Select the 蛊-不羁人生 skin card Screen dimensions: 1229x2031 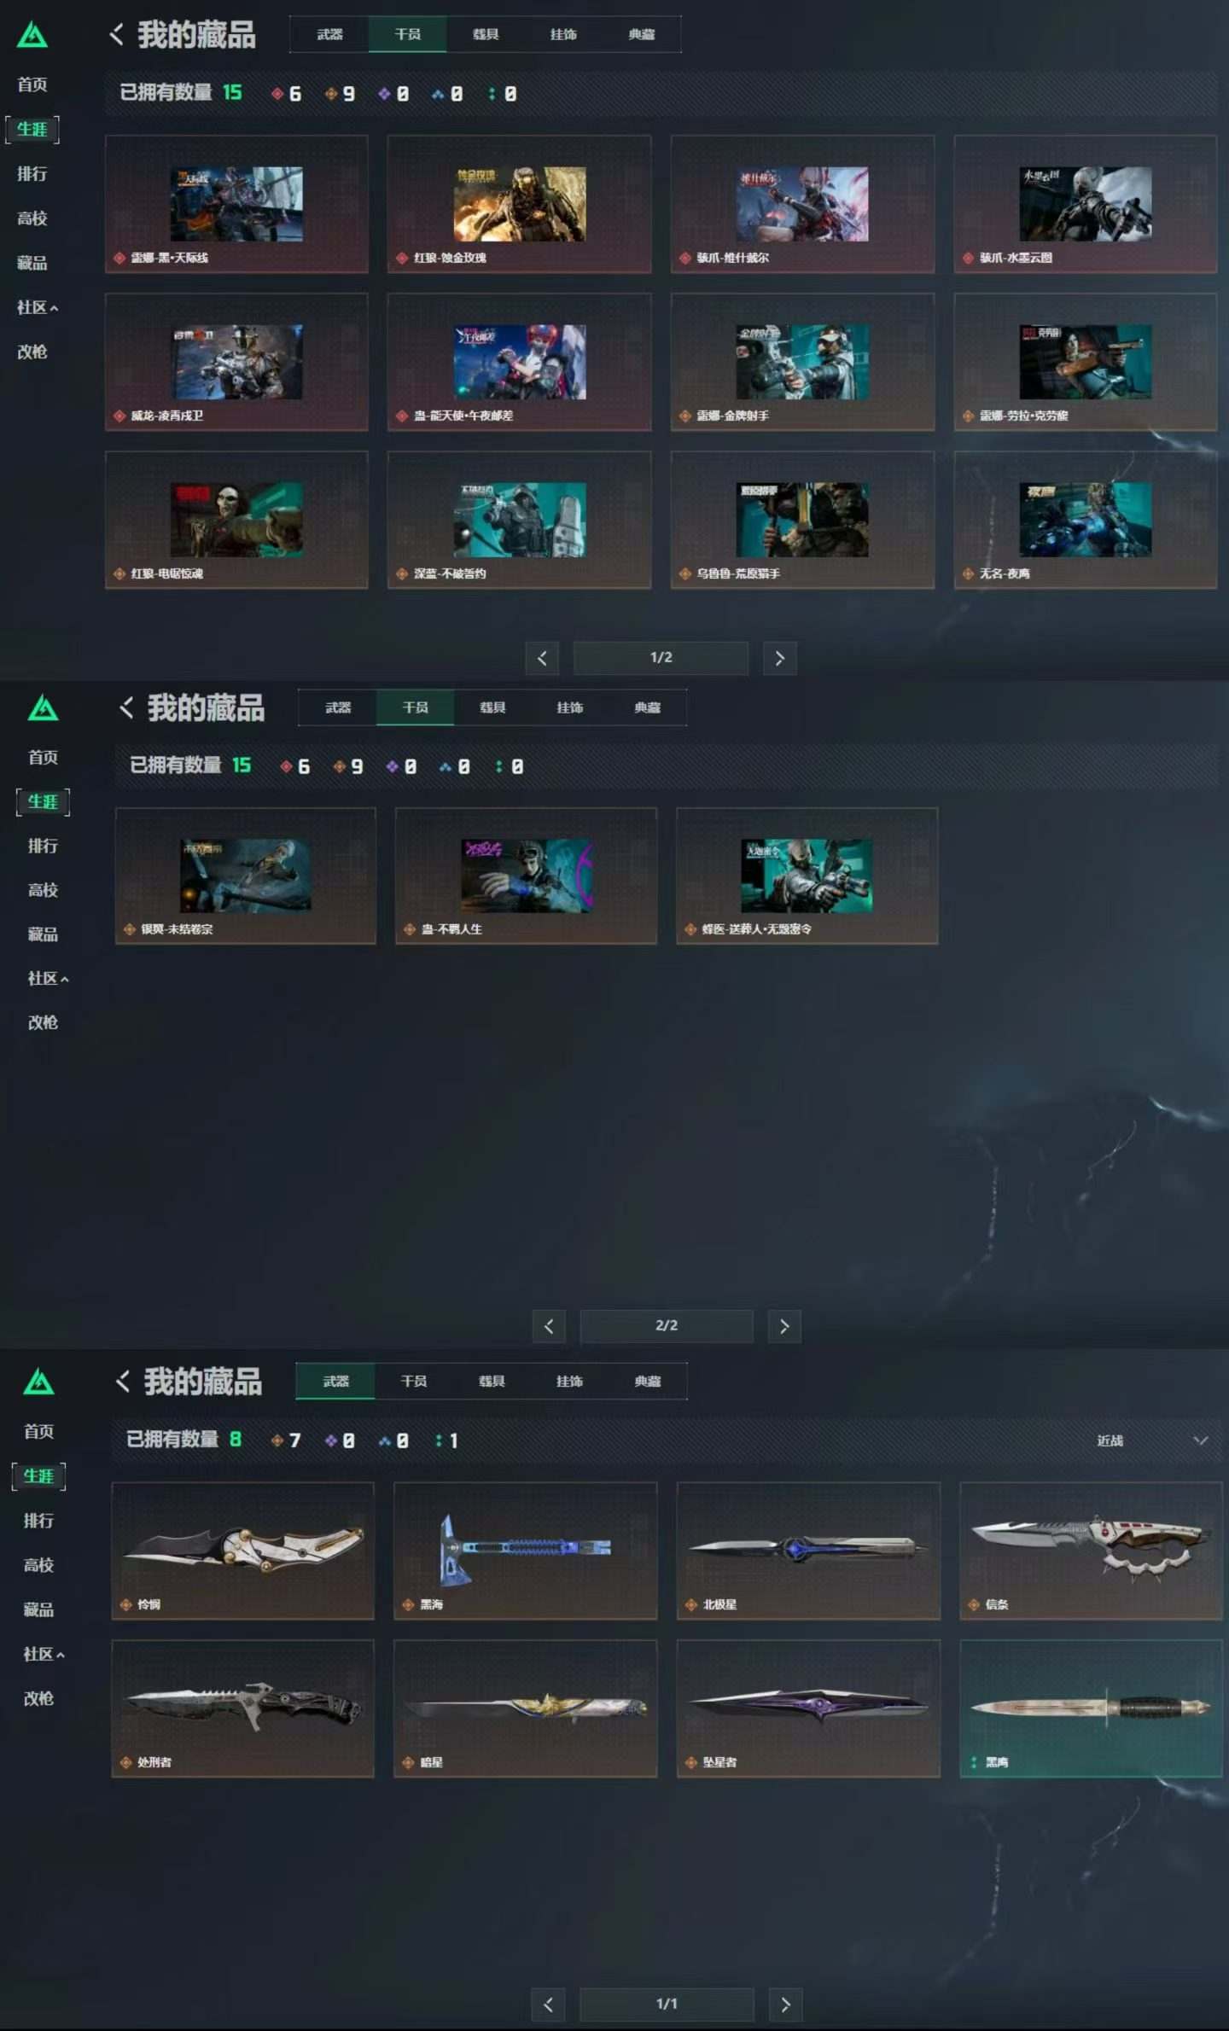pyautogui.click(x=527, y=876)
